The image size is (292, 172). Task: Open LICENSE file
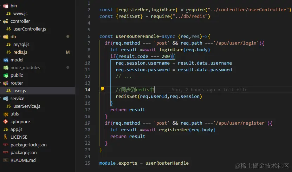19,137
